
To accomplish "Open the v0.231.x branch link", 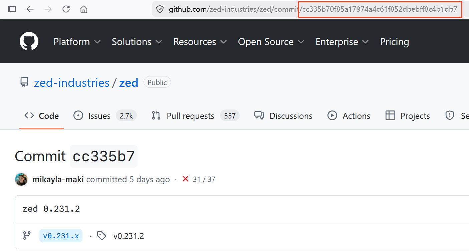I will [61, 236].
